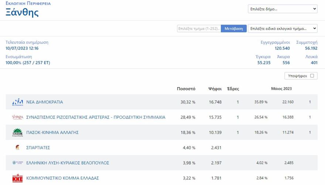Click the Ξάνθης region heading
Screen dimensions: 325x185
pos(22,13)
